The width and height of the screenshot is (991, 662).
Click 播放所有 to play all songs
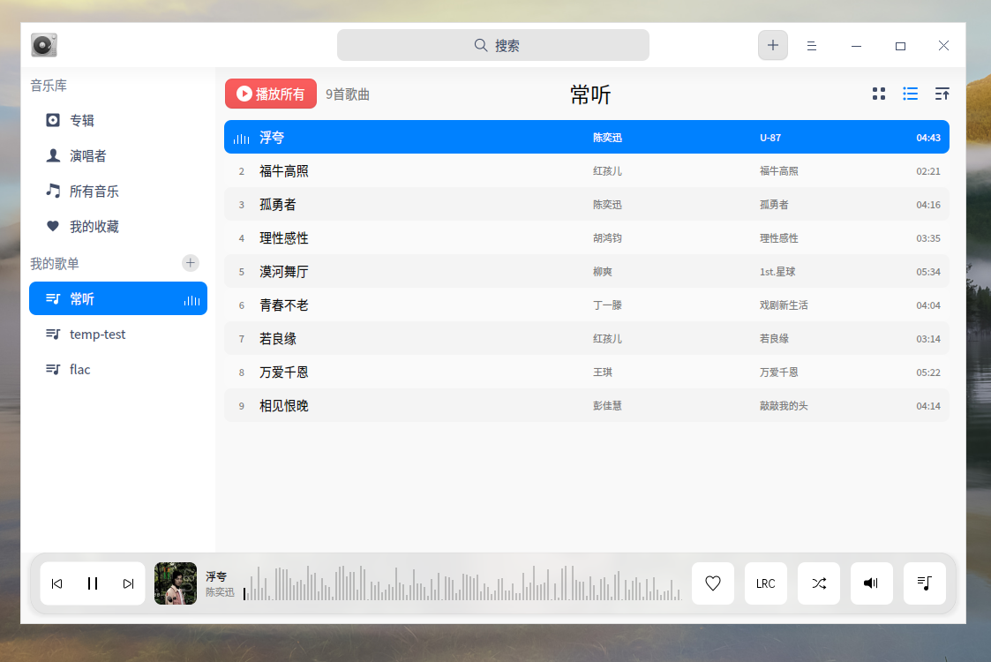271,94
